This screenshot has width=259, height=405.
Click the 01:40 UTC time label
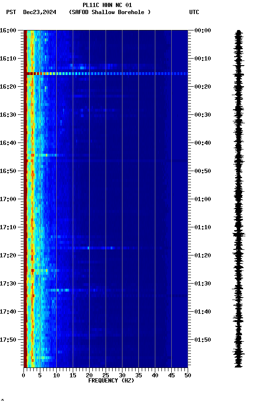[x=203, y=312]
